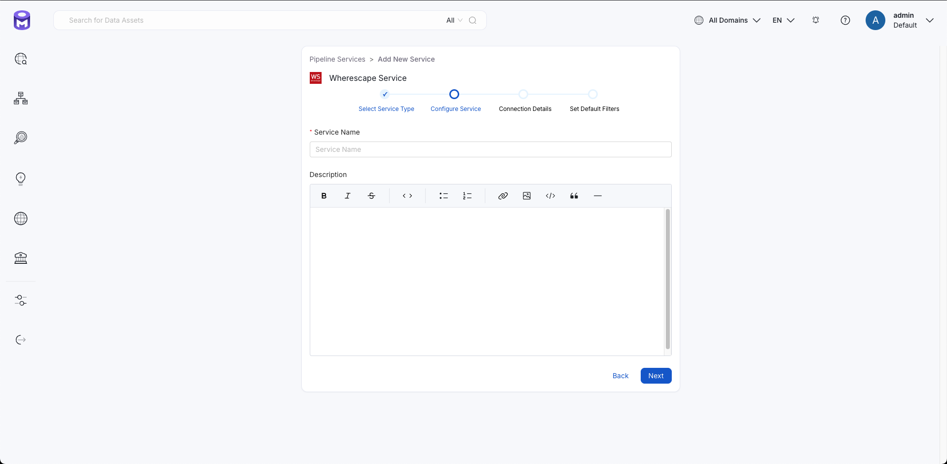Insert inline code in description
Viewport: 947px width, 464px height.
coord(407,196)
